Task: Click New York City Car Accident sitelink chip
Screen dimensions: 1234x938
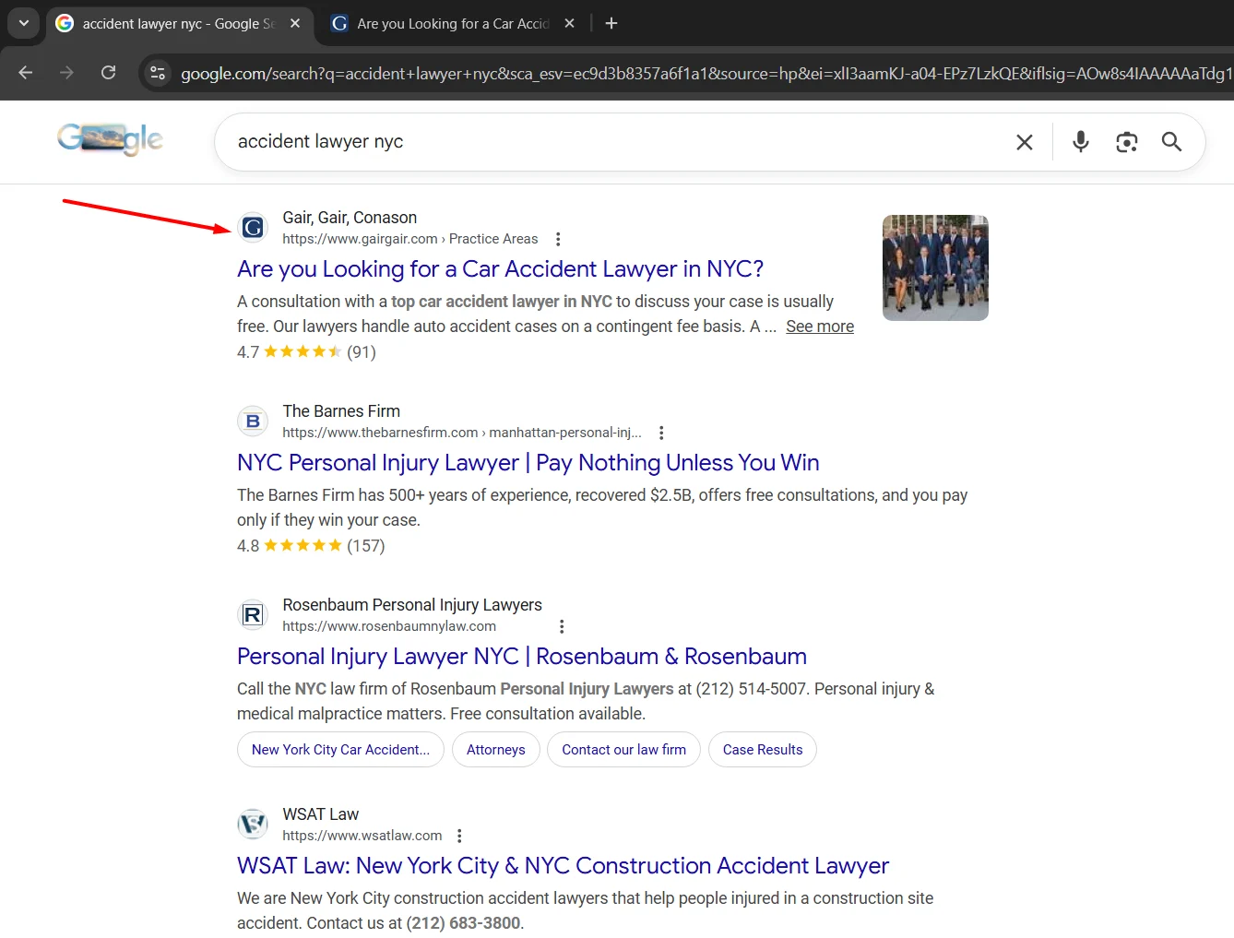Action: click(340, 750)
